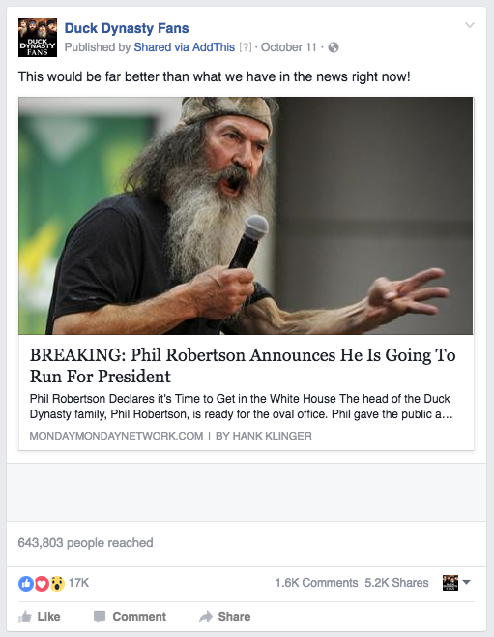Click the Duck Dynasty Fans profile picture
Screen dimensions: 494x637
(x=38, y=38)
